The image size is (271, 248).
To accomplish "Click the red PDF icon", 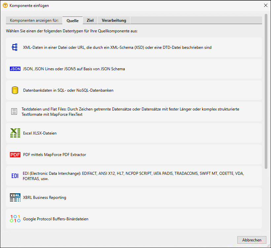I will click(x=15, y=155).
